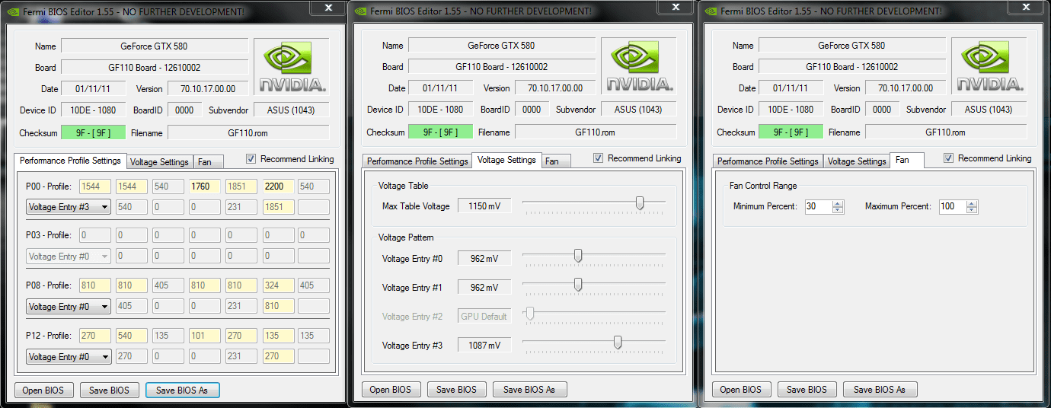Click the P12 profile field showing 101
Viewport: 1051px width, 408px height.
205,336
